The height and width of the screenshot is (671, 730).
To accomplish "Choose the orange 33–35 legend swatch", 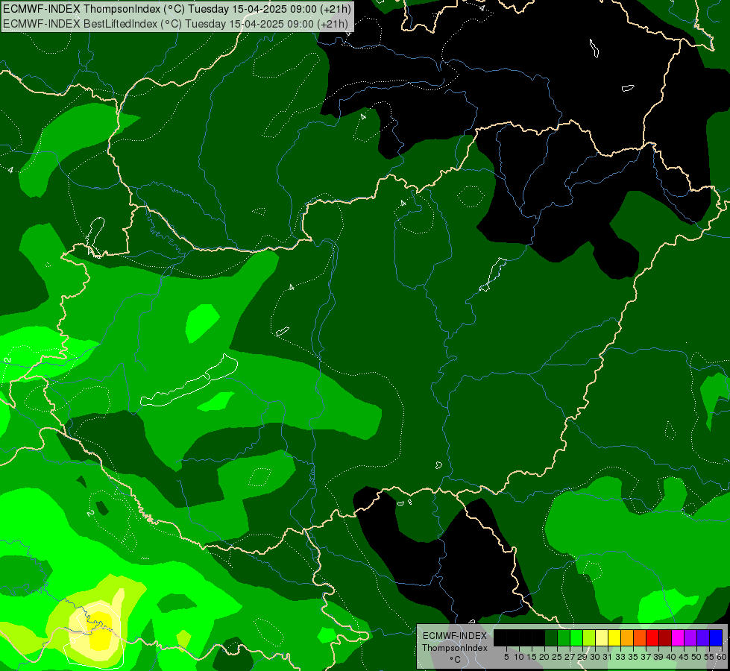I will click(x=627, y=637).
